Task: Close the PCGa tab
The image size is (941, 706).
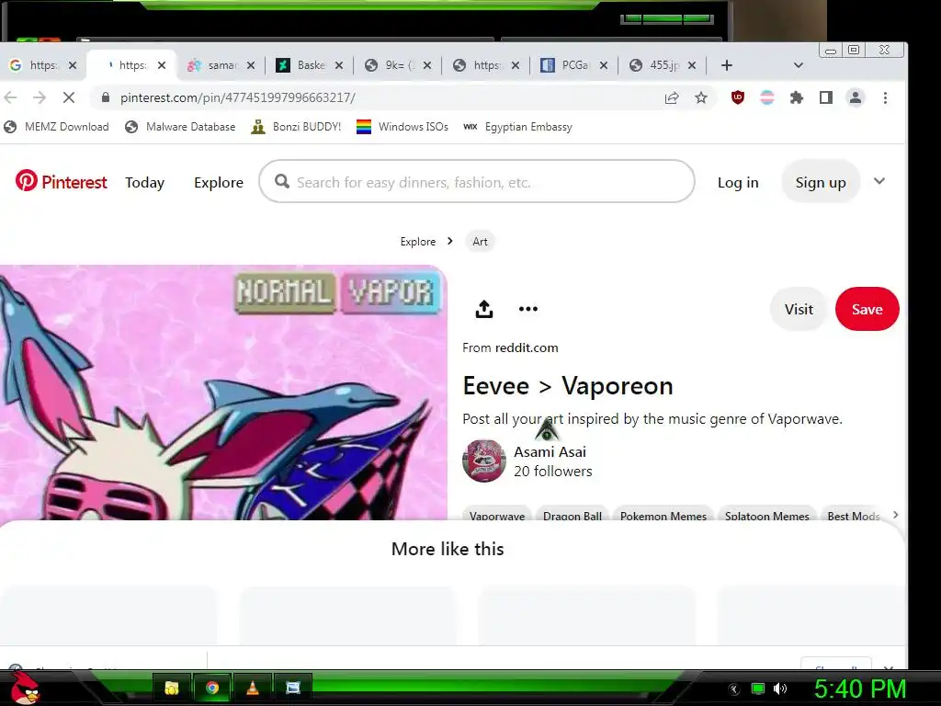Action: tap(604, 65)
